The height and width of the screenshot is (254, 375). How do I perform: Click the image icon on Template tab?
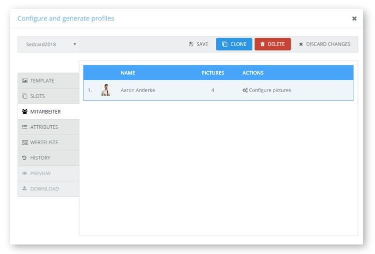(x=25, y=81)
